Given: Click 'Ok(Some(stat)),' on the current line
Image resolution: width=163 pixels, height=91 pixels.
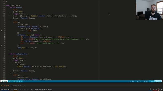Looking at the screenshot, I should pyautogui.click(x=65, y=37).
